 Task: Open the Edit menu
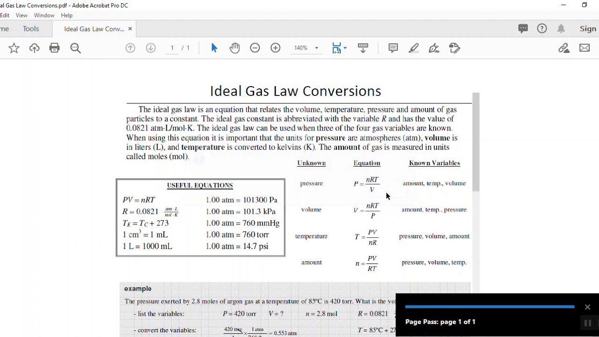click(5, 15)
